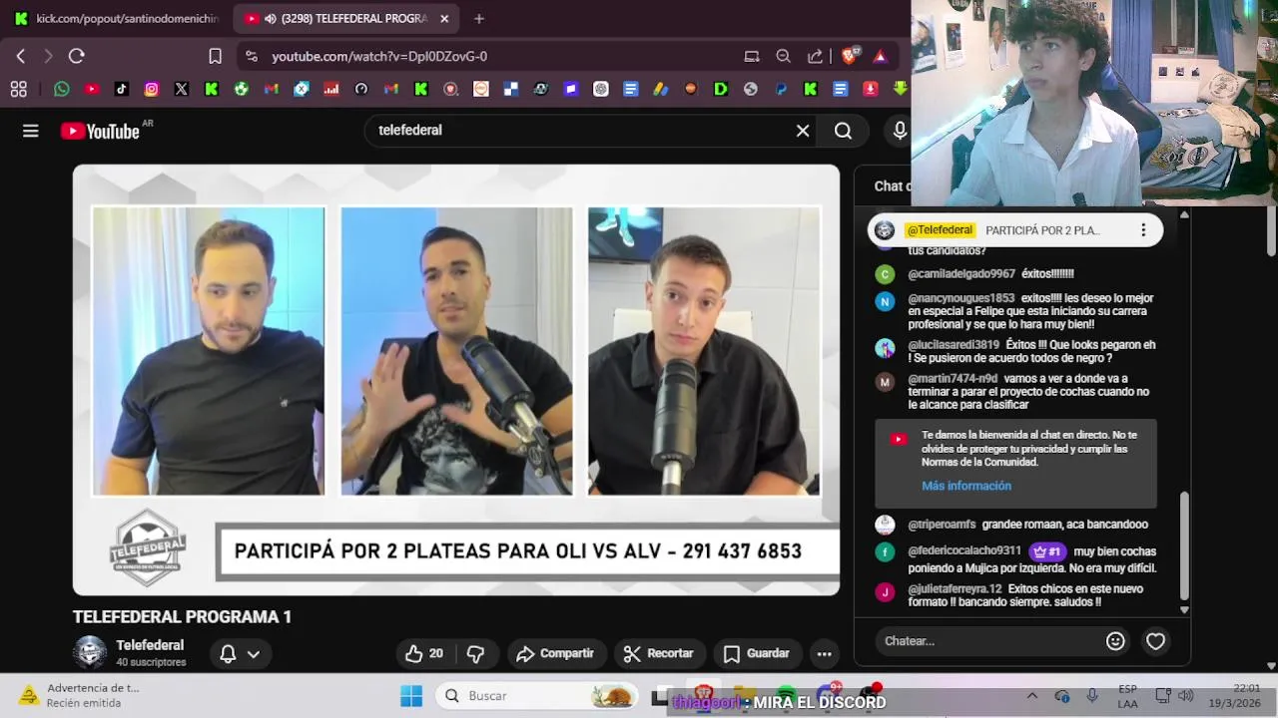Screen dimensions: 1278x718
Task: Open @nancynougues1853 chat username
Action: 960,298
